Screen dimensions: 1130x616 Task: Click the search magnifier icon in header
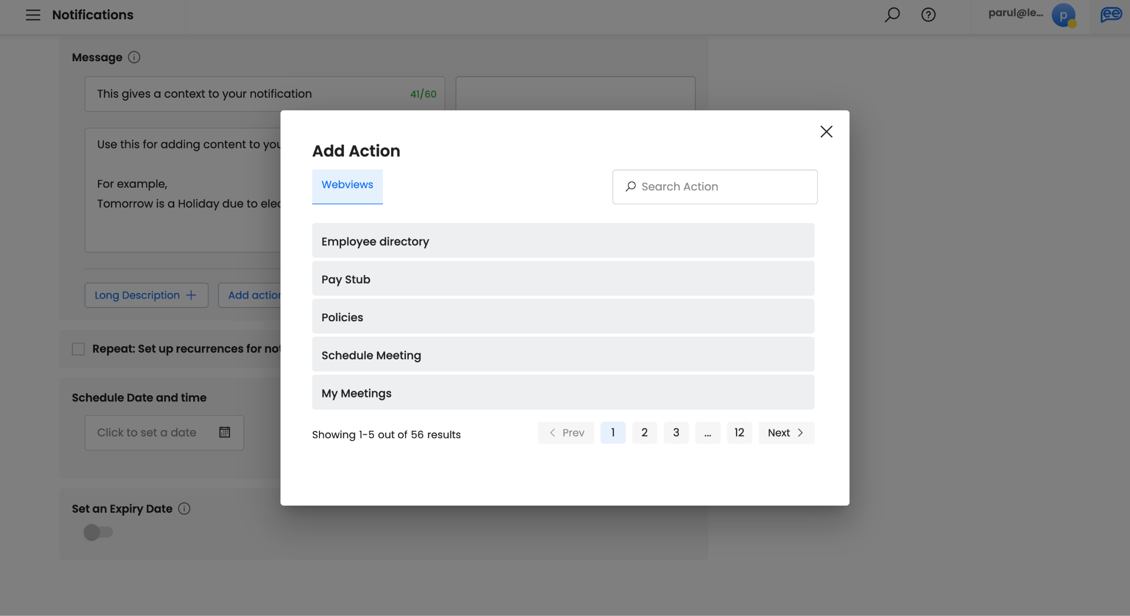point(892,15)
